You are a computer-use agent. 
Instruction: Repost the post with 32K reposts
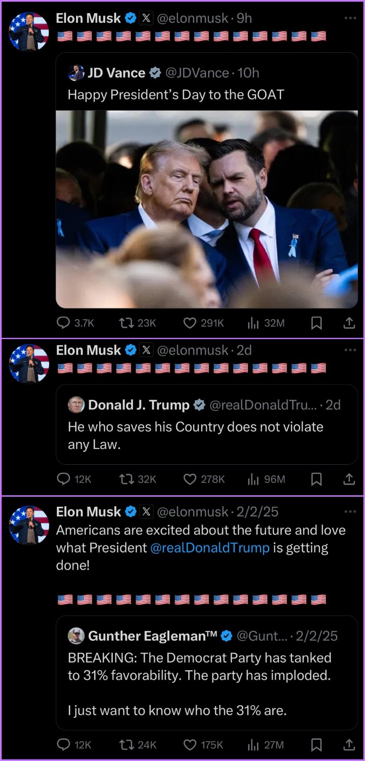[137, 479]
